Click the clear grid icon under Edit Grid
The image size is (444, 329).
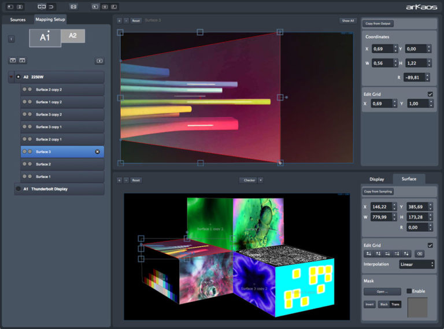click(x=420, y=253)
